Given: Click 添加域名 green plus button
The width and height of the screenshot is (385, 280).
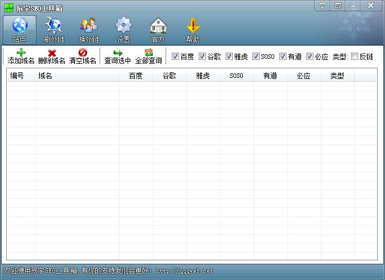Looking at the screenshot, I should [21, 57].
